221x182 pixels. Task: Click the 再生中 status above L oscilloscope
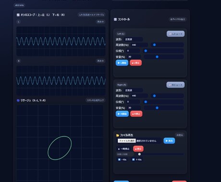100,22
